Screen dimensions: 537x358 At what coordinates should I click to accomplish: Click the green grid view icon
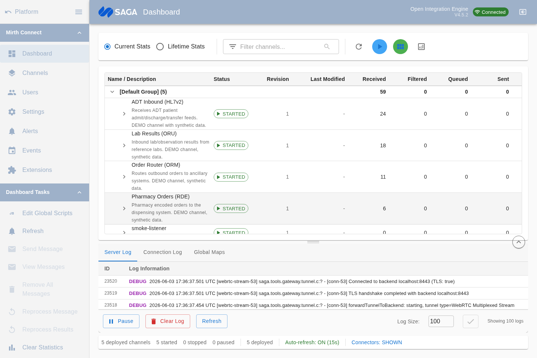pos(401,47)
